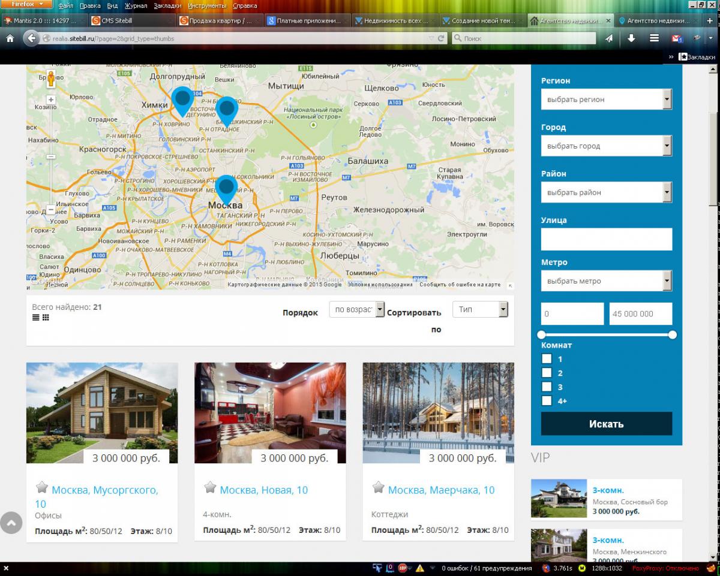This screenshot has height=576, width=720.
Task: Click the minimum price field showing 0
Action: click(x=572, y=313)
